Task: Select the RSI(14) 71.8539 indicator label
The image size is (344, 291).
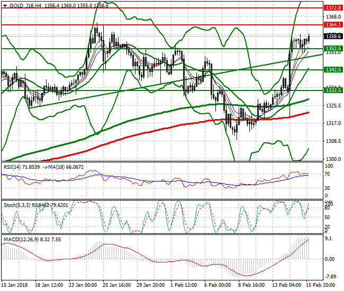Action: pos(22,167)
